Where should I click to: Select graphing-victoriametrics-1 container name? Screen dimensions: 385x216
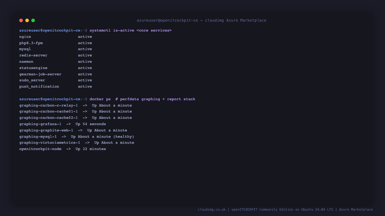coord(50,143)
